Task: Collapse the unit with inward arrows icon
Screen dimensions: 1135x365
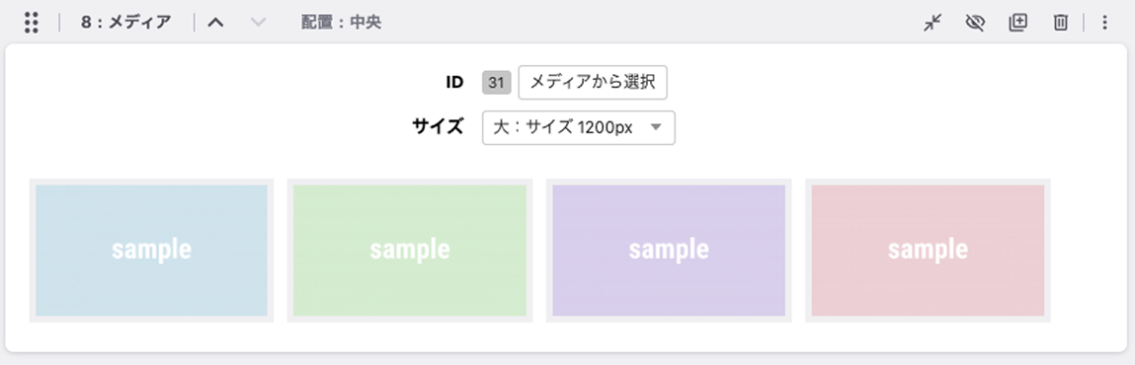Action: 933,23
